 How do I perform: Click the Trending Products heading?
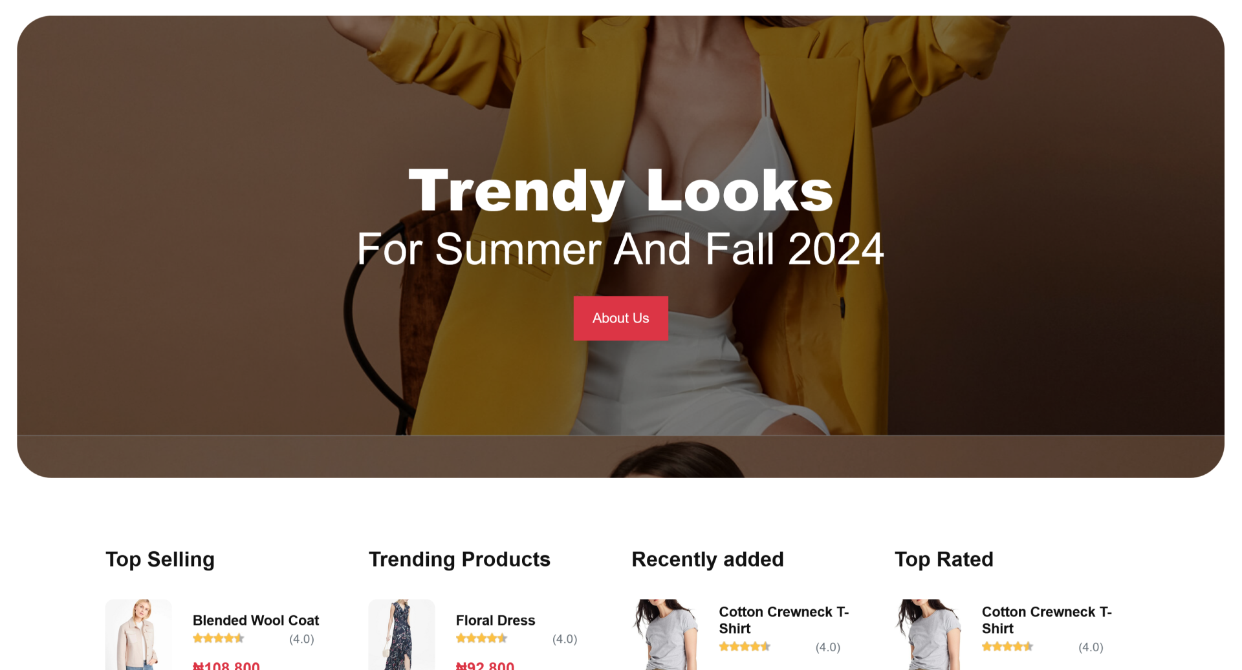click(x=459, y=560)
